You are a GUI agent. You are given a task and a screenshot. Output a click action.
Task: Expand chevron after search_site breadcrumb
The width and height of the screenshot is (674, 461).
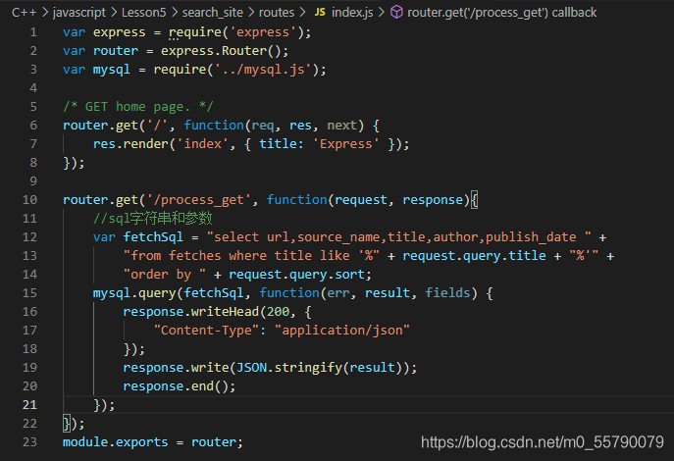(x=251, y=13)
